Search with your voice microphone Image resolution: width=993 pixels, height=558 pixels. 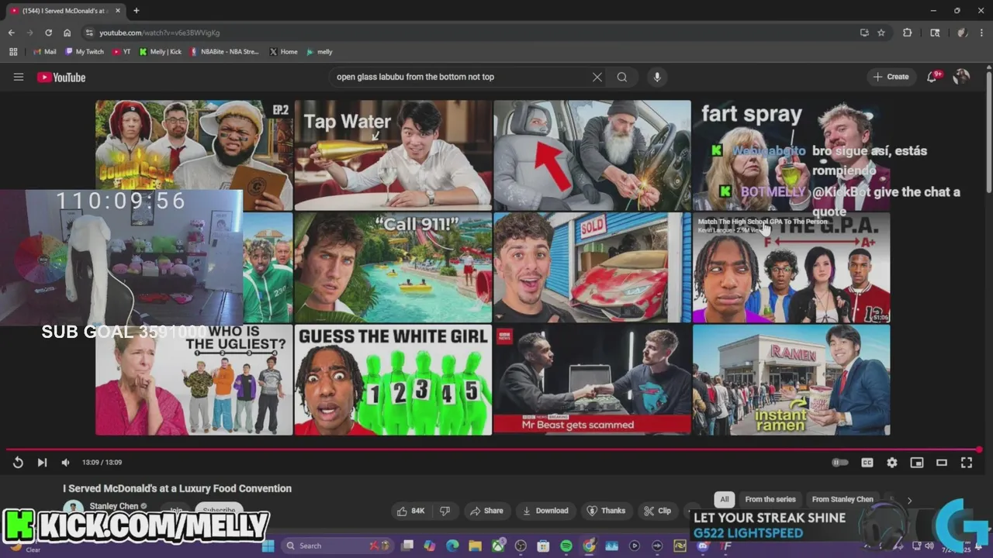(657, 77)
